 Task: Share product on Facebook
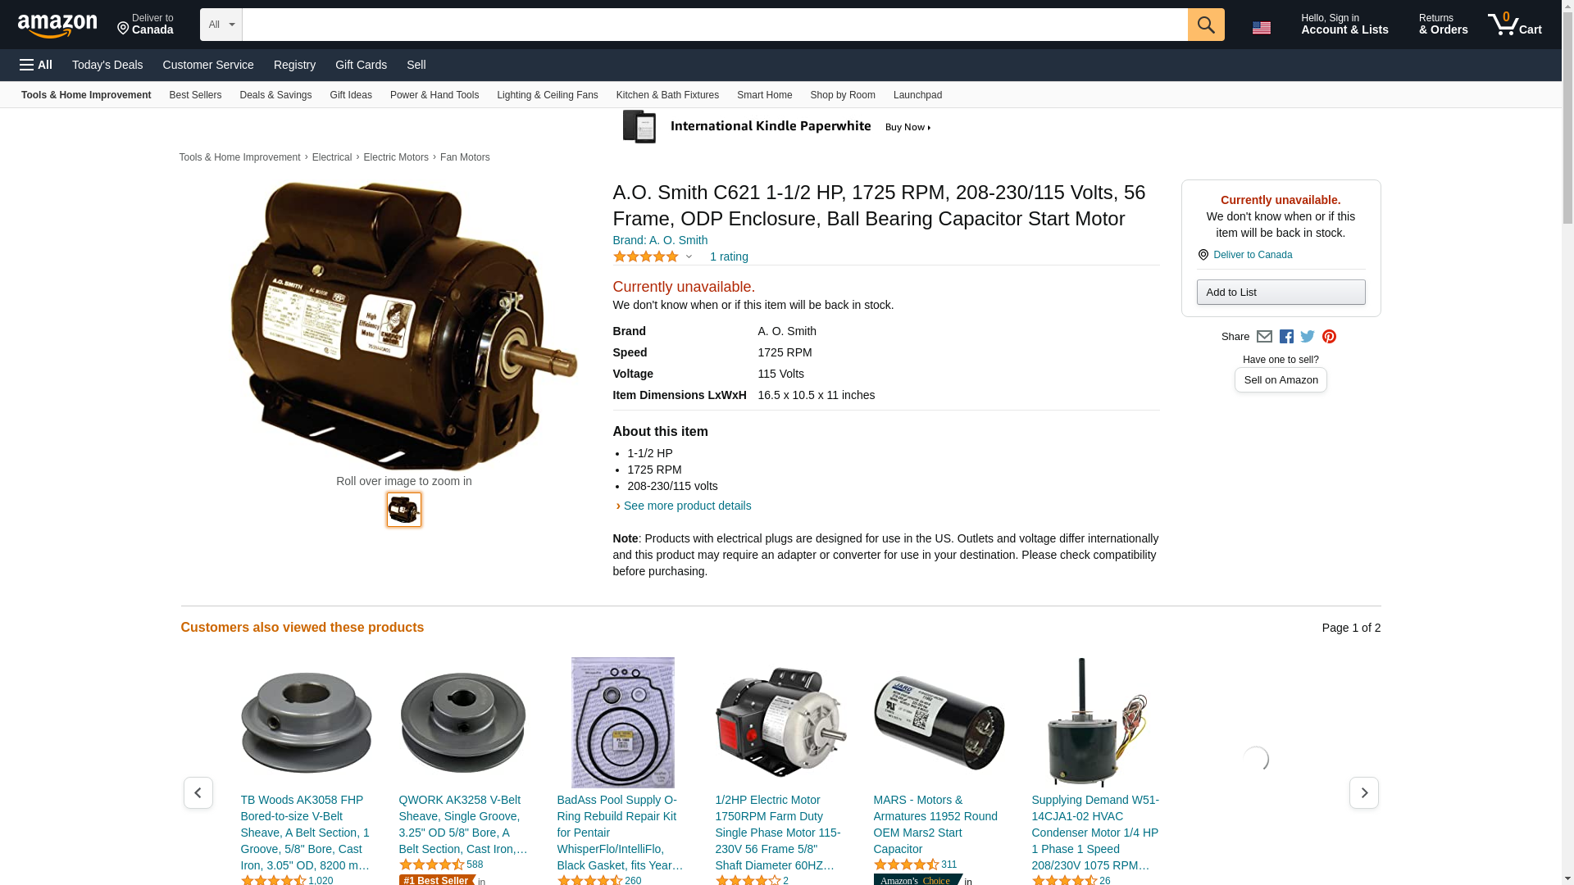point(1286,337)
